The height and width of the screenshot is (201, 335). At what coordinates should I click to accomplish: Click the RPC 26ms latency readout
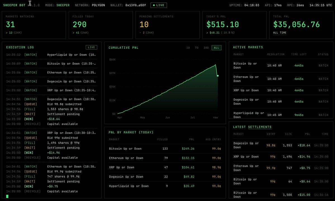296,5
